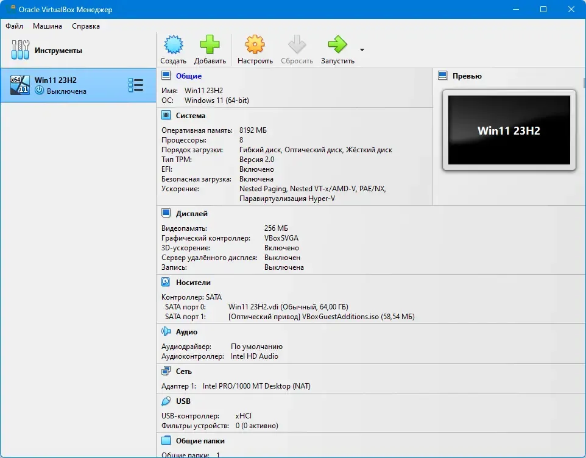Open the Общие section header link
The image size is (586, 458).
[x=189, y=76]
